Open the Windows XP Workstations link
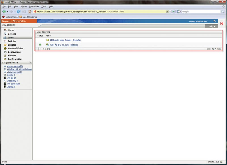The width and height of the screenshot is (227, 165). pyautogui.click(x=19, y=69)
